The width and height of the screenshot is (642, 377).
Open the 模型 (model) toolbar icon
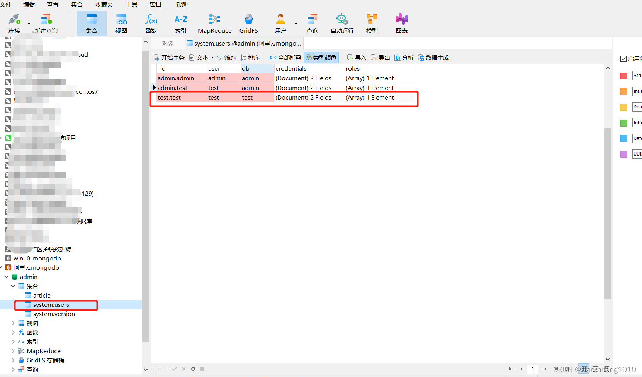371,22
